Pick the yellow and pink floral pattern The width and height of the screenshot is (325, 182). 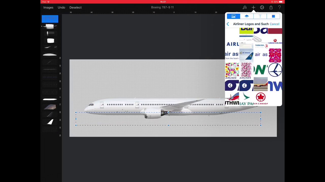coord(232,70)
